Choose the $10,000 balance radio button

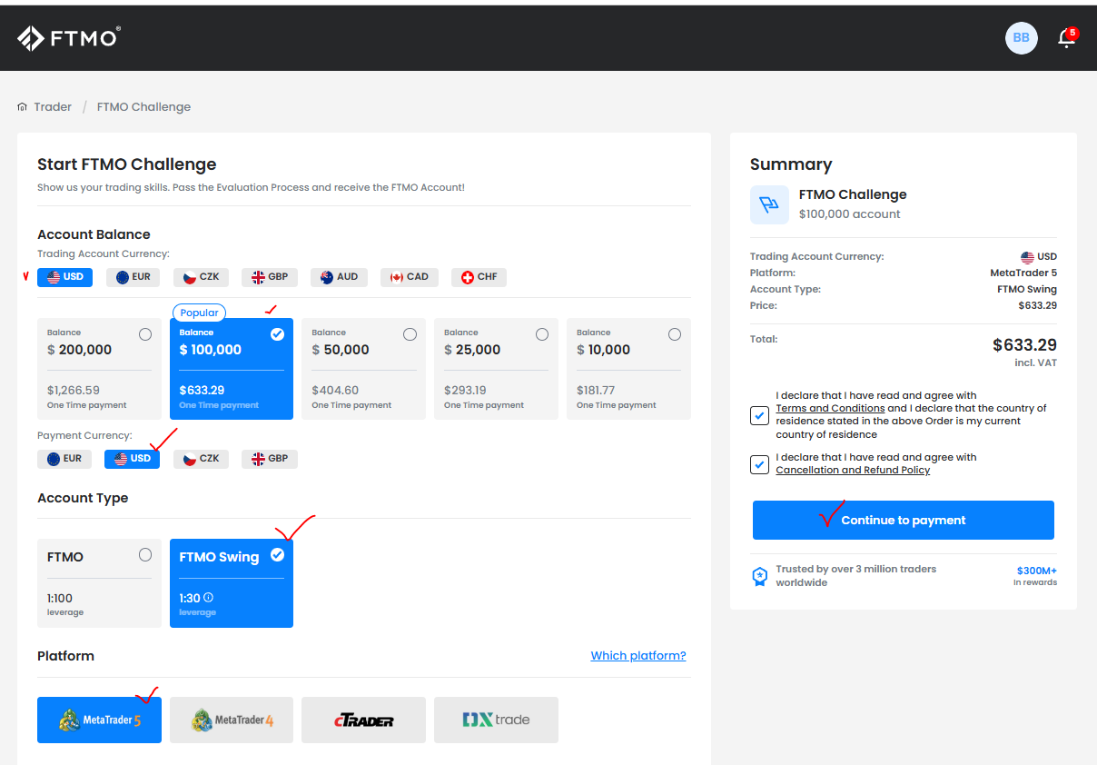pyautogui.click(x=674, y=334)
